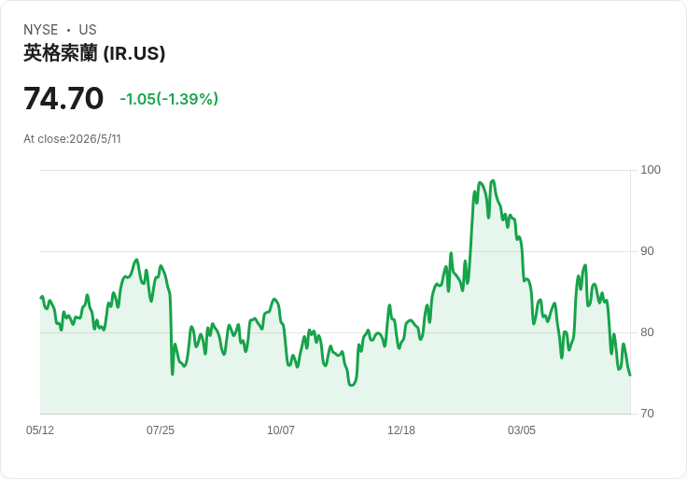Click the 100 price axis label
Viewport: 687px width, 479px height.
651,170
